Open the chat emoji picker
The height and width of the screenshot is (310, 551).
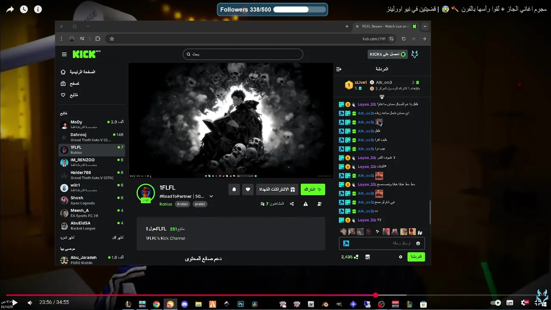418,243
